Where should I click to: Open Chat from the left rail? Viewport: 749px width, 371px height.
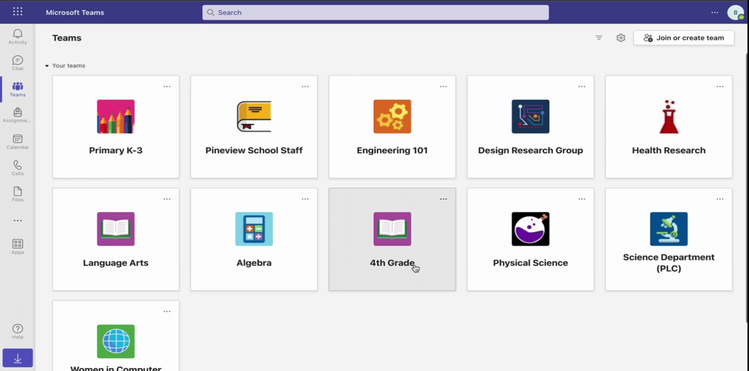(17, 63)
